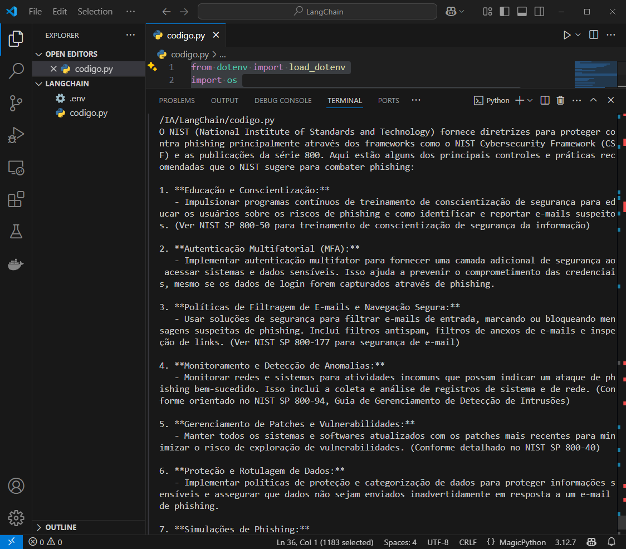Select Python interpreter 3.12.7
Screen dimensions: 626x549
coord(565,542)
